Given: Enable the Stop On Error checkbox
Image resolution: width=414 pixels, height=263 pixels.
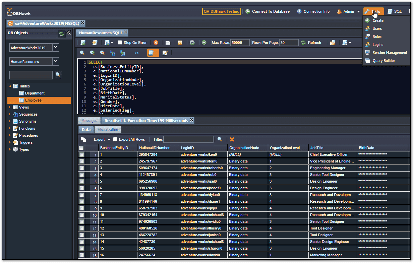Looking at the screenshot, I should coord(120,43).
